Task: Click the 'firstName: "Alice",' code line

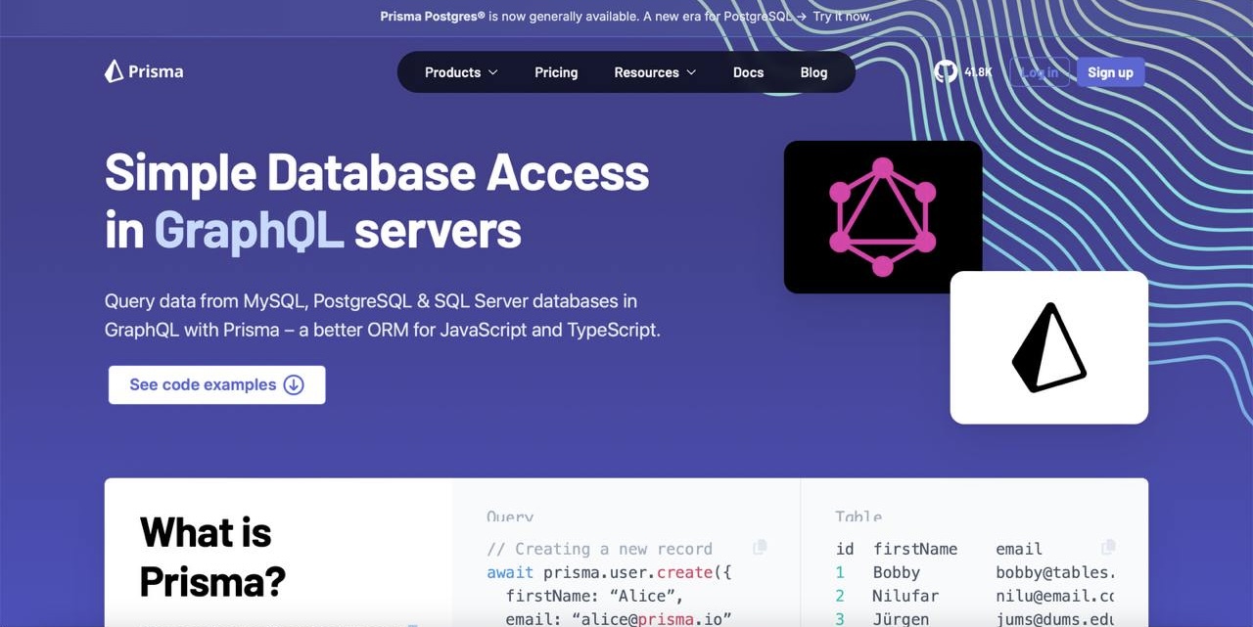Action: tap(594, 596)
